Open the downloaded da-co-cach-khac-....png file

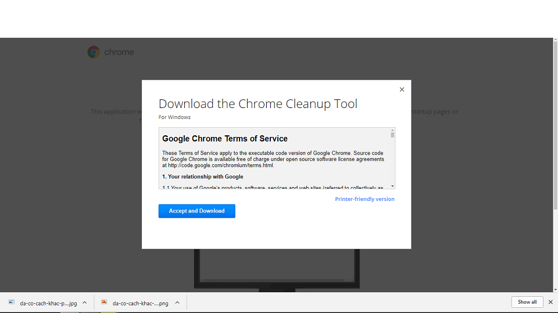click(x=140, y=303)
